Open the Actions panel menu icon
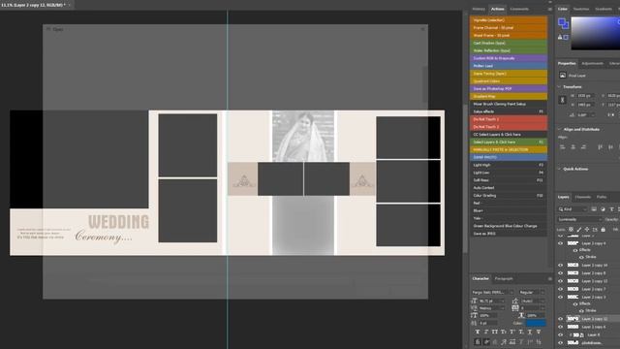This screenshot has height=349, width=620. point(550,9)
